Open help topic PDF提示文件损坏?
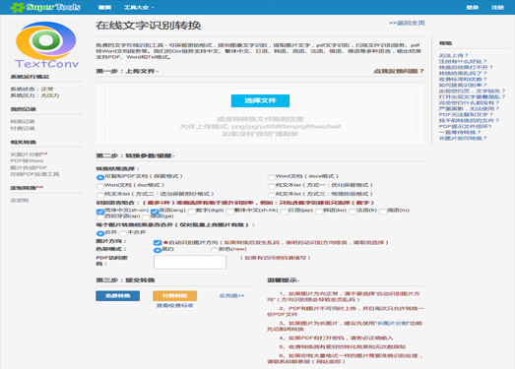 tap(466, 126)
